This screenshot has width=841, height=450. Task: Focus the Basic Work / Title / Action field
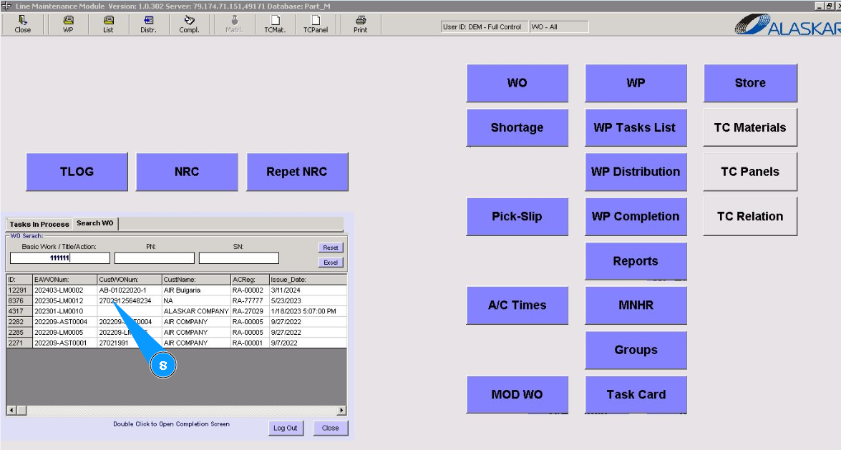point(59,258)
